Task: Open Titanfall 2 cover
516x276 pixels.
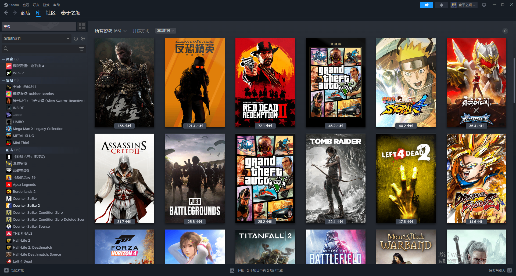Action: 265,246
